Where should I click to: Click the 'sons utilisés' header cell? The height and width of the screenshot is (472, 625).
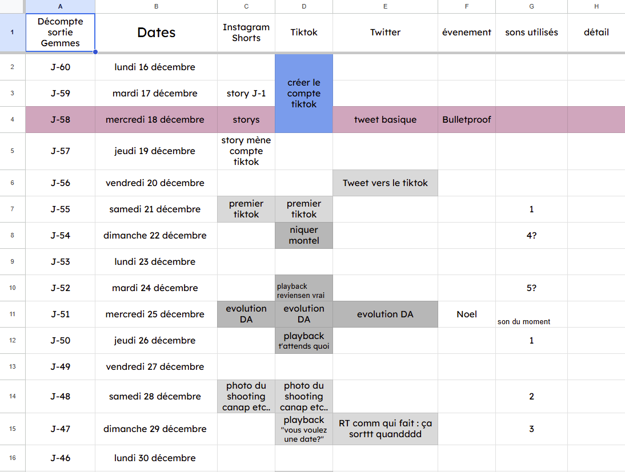pyautogui.click(x=531, y=33)
